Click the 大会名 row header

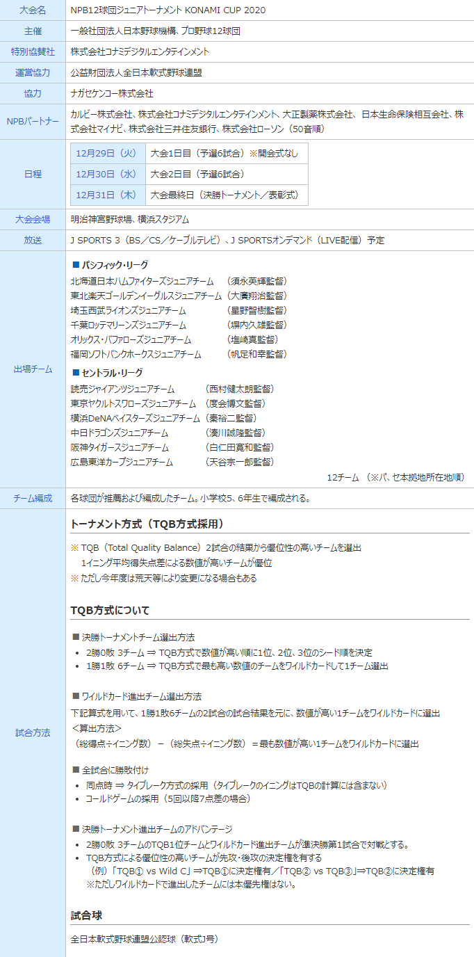tap(33, 10)
